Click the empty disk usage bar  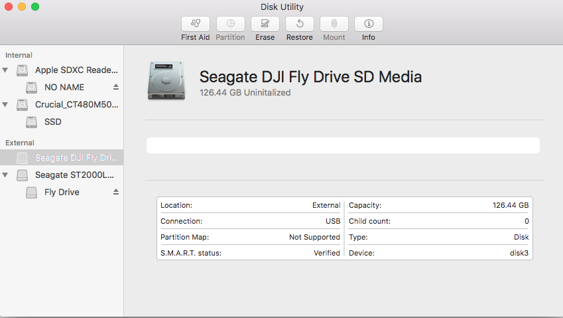343,145
